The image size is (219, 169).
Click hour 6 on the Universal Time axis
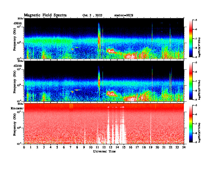[x=64, y=147]
